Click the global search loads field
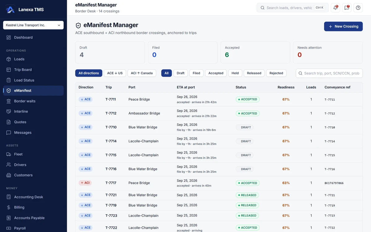Screen dimensions: 371x232 click(292, 8)
